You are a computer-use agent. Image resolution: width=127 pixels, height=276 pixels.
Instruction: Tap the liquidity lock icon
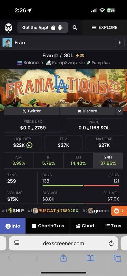tap(29, 145)
